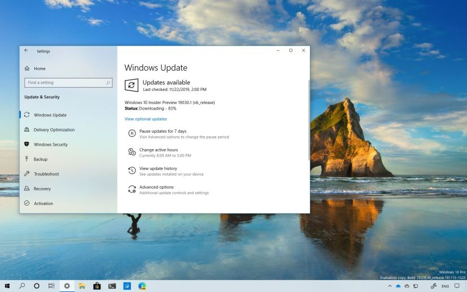Minimize the Settings window
The image size is (467, 292).
[278, 50]
